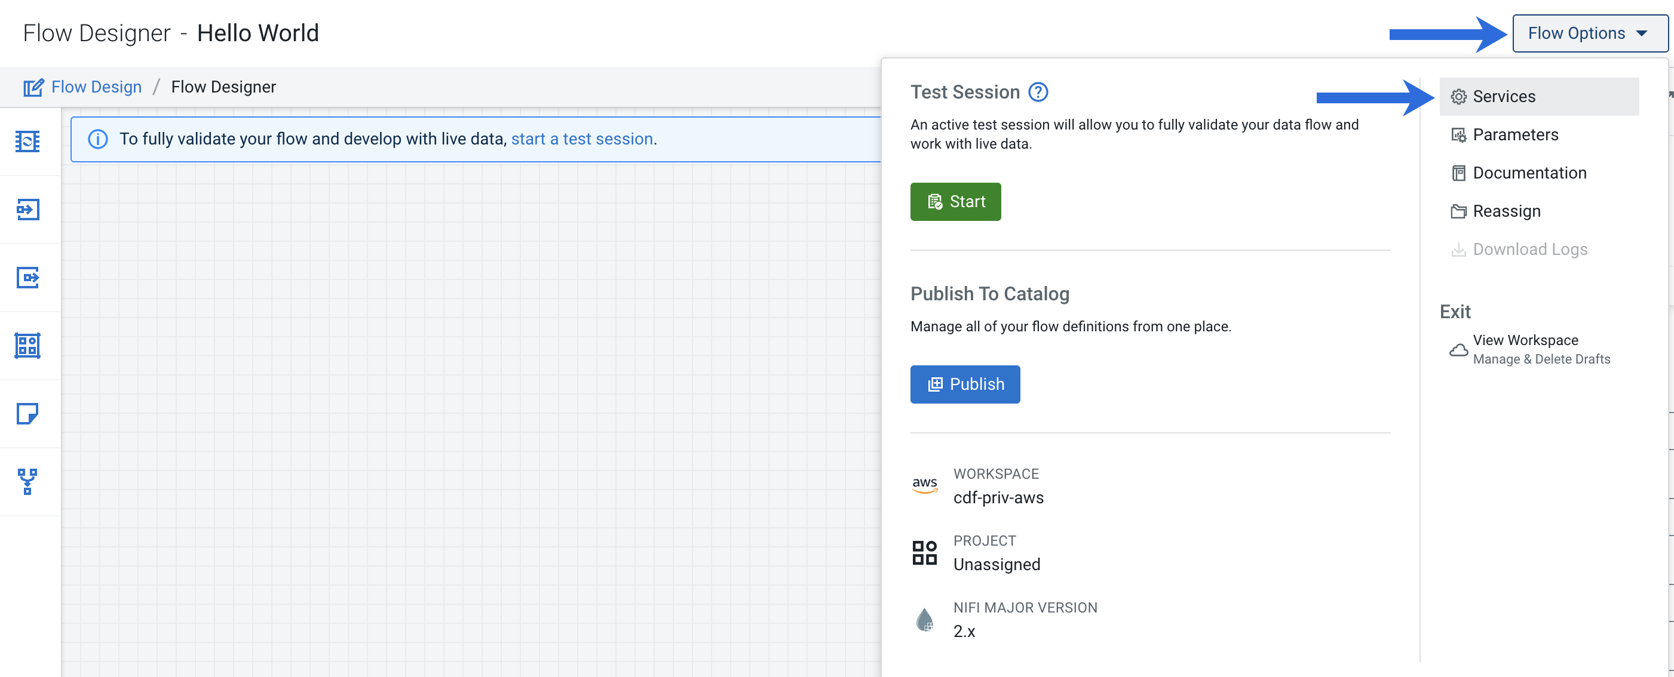Open Parameters menu entry
The width and height of the screenshot is (1674, 677).
pos(1515,135)
